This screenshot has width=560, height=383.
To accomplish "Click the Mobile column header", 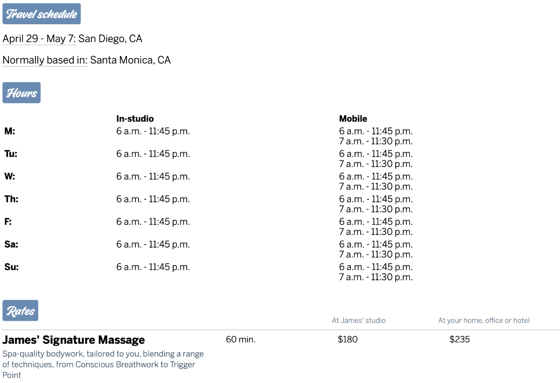I will [353, 119].
